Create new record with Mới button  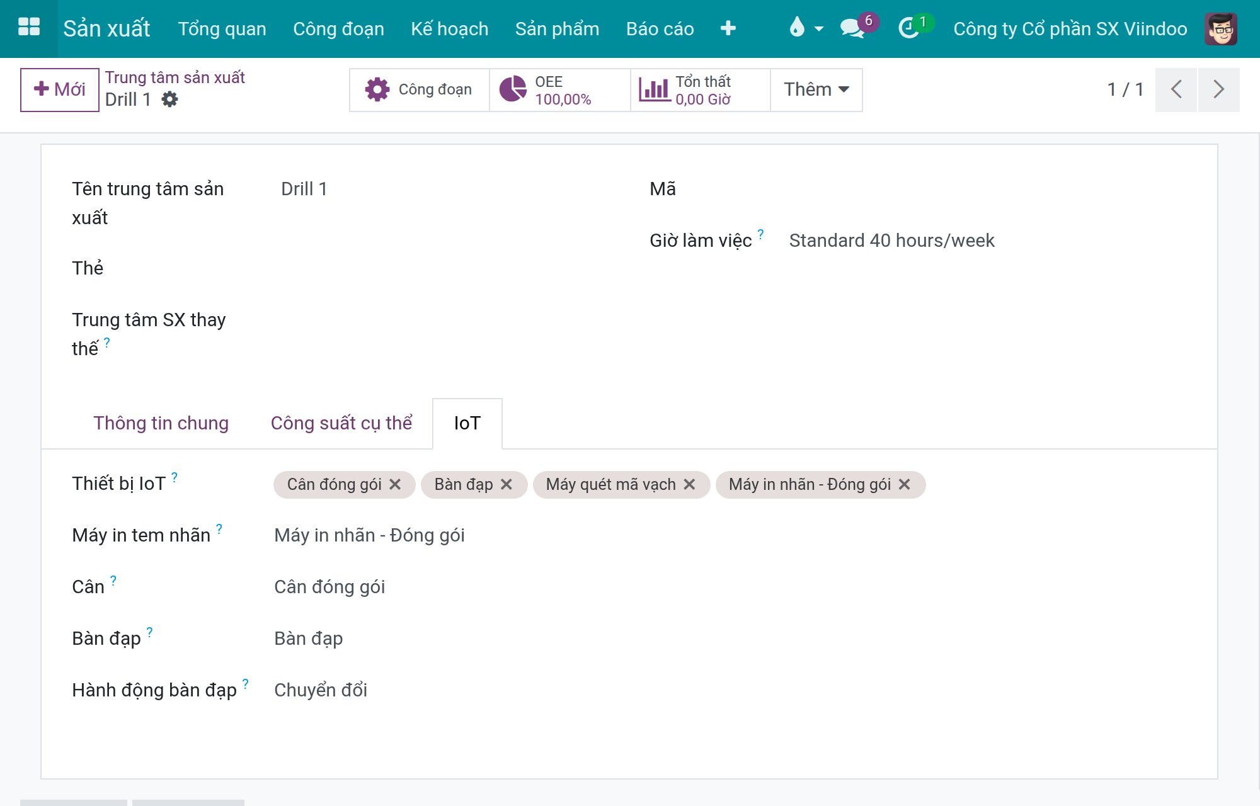point(60,90)
